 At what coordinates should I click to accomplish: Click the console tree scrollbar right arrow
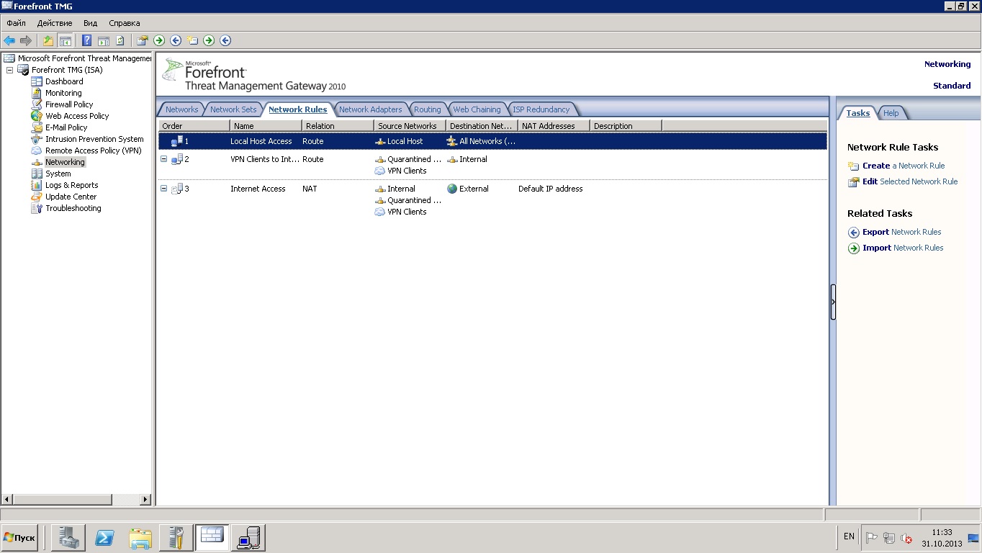tap(145, 499)
